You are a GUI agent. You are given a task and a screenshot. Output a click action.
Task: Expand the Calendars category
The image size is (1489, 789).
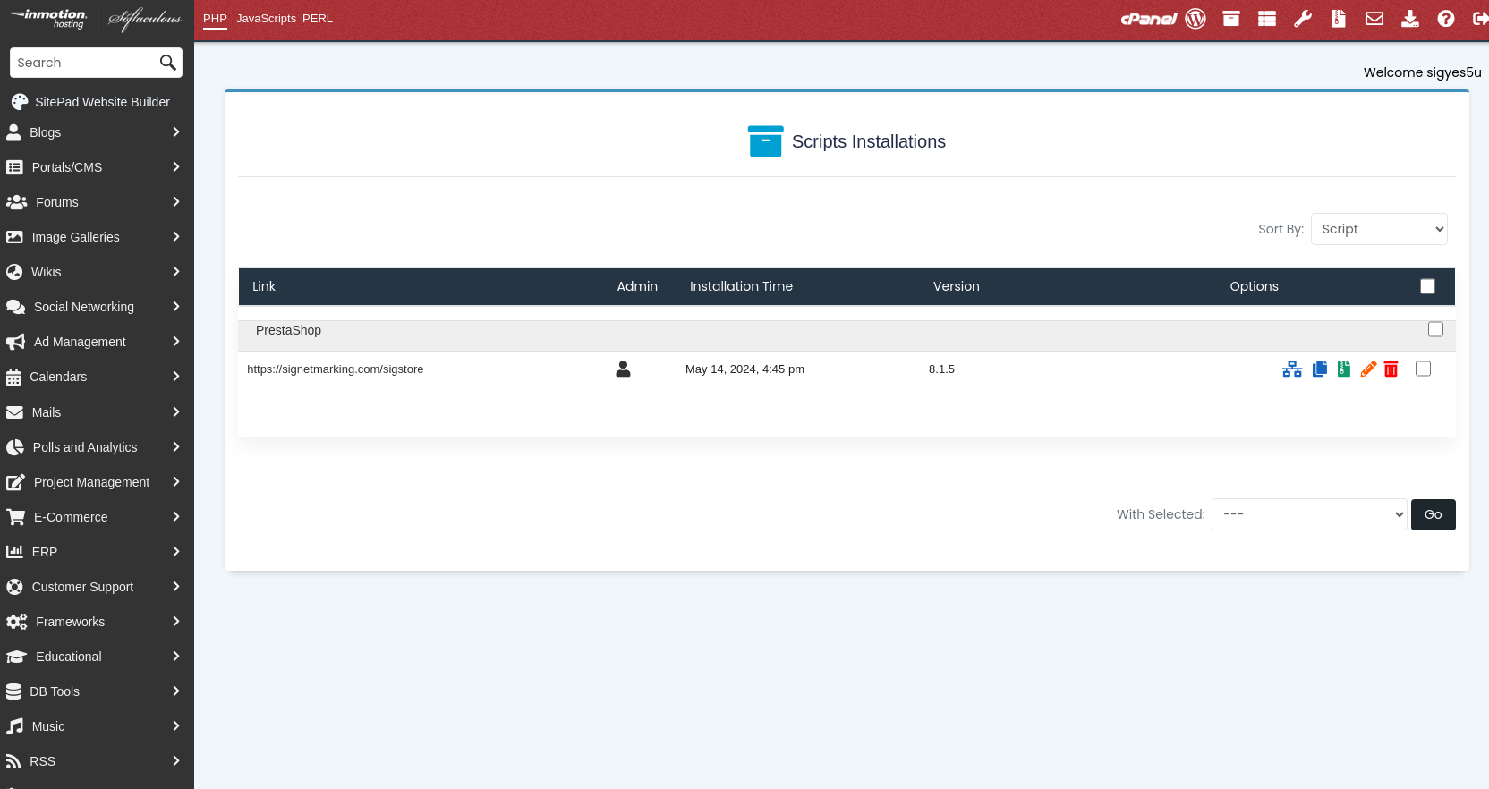coord(97,377)
